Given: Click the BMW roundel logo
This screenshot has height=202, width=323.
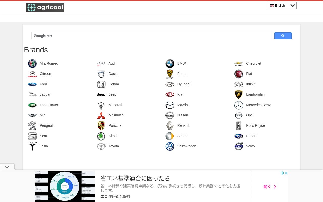Looking at the screenshot, I should pos(170,64).
